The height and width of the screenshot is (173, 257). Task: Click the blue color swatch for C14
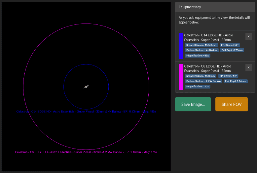coord(181,46)
